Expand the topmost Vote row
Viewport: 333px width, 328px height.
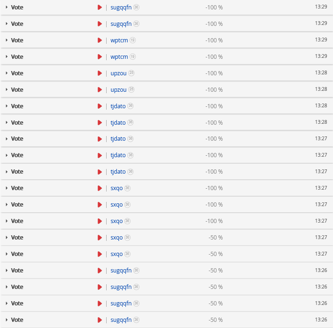[x=7, y=8]
